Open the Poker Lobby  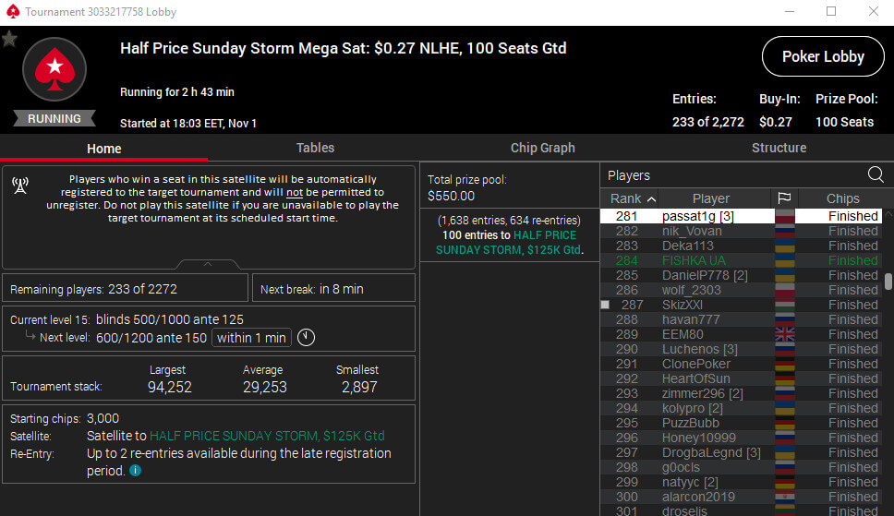(823, 56)
